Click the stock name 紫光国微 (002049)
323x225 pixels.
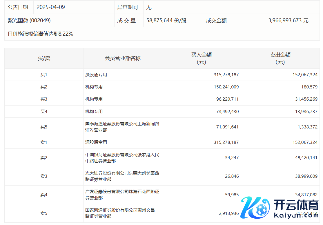(x=29, y=20)
